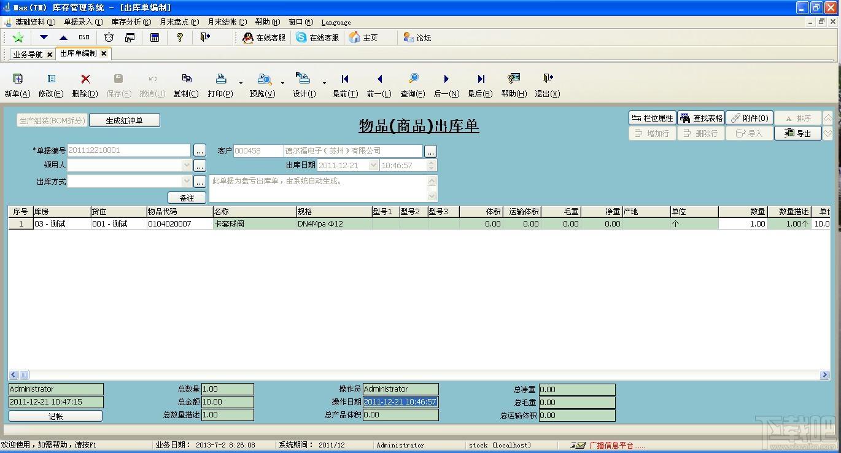The width and height of the screenshot is (841, 453).
Task: Click the 生成红冲单 button
Action: 125,120
